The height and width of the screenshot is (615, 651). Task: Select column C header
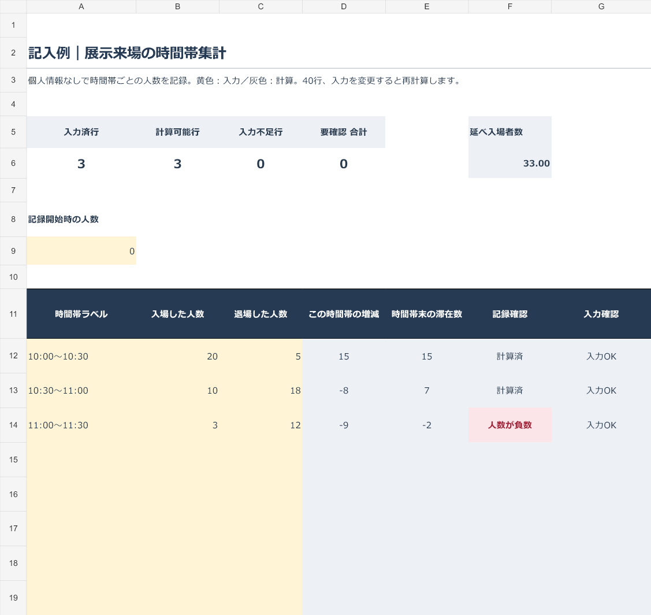[x=261, y=7]
